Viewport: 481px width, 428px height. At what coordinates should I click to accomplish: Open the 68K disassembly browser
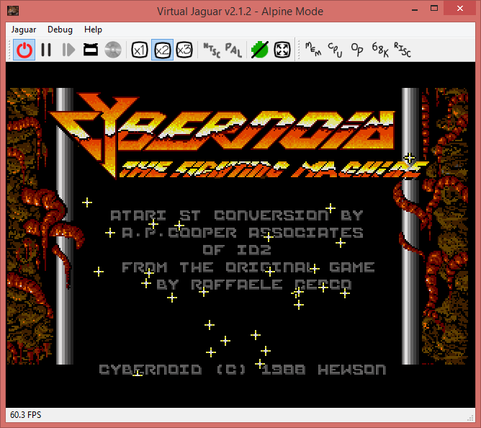tap(379, 50)
